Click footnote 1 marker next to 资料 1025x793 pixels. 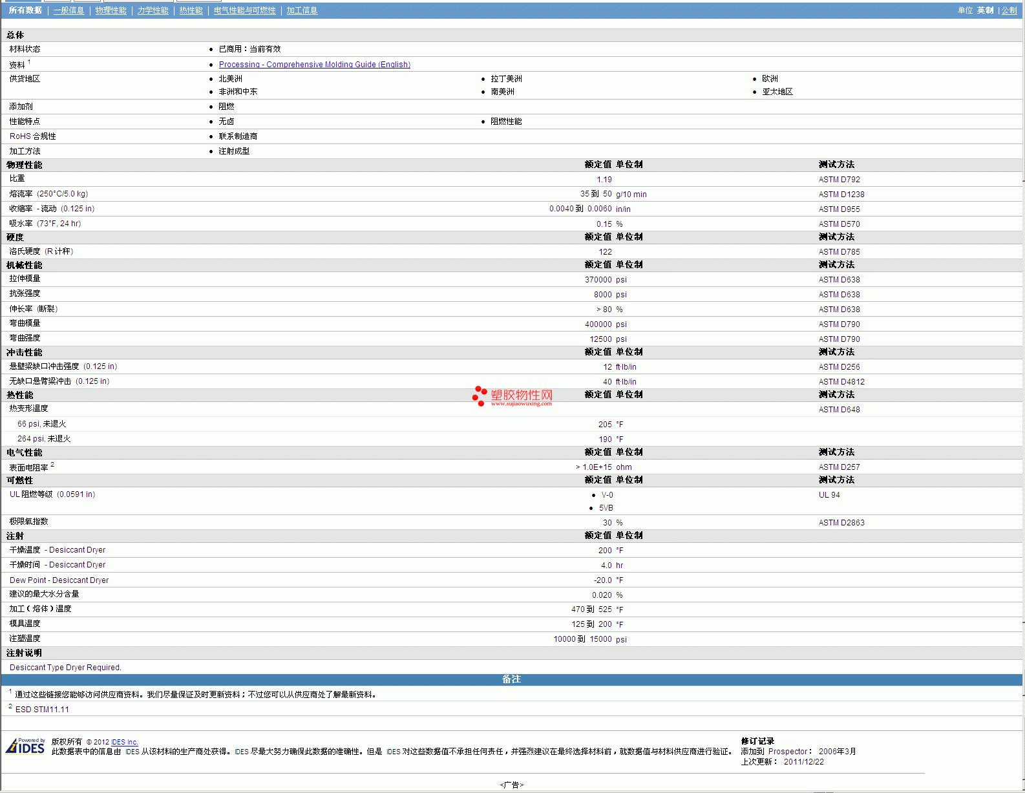29,62
